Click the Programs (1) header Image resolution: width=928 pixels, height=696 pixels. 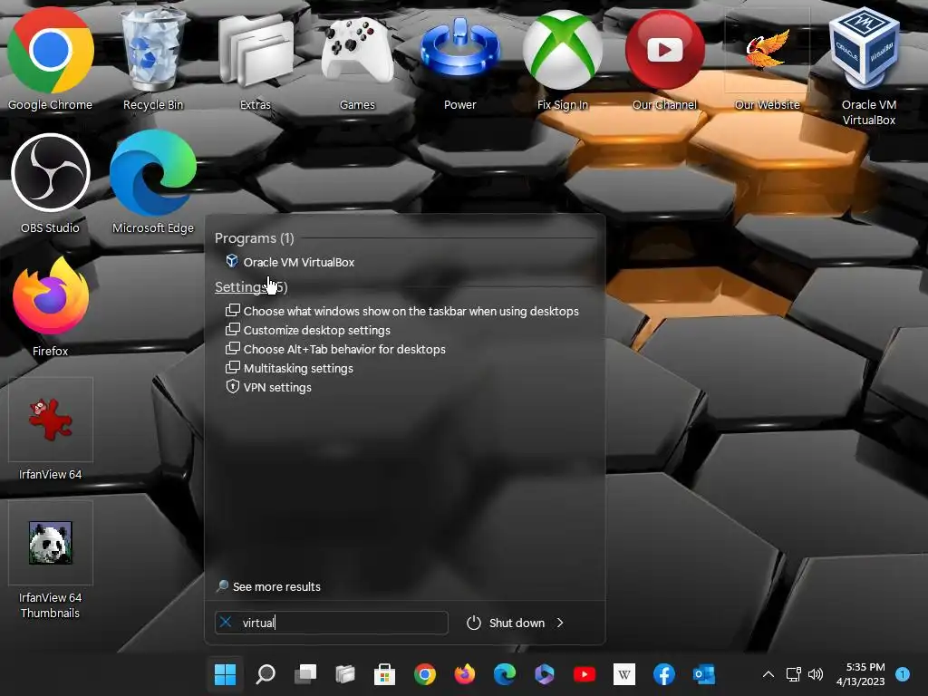[255, 238]
